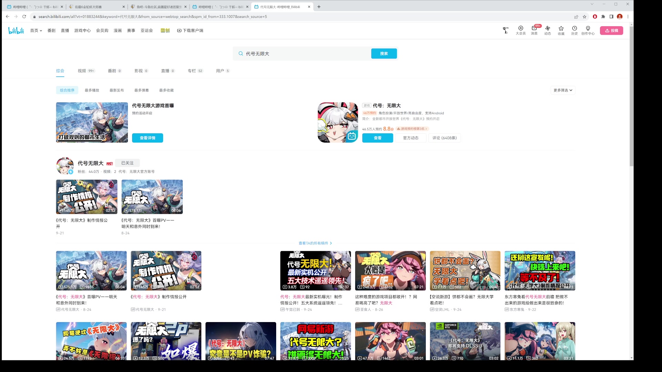Image resolution: width=662 pixels, height=372 pixels.
Task: Click the page vertical scrollbar
Action: click(631, 96)
